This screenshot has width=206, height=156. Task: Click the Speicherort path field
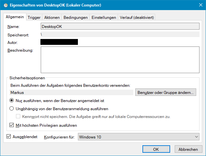120,34
